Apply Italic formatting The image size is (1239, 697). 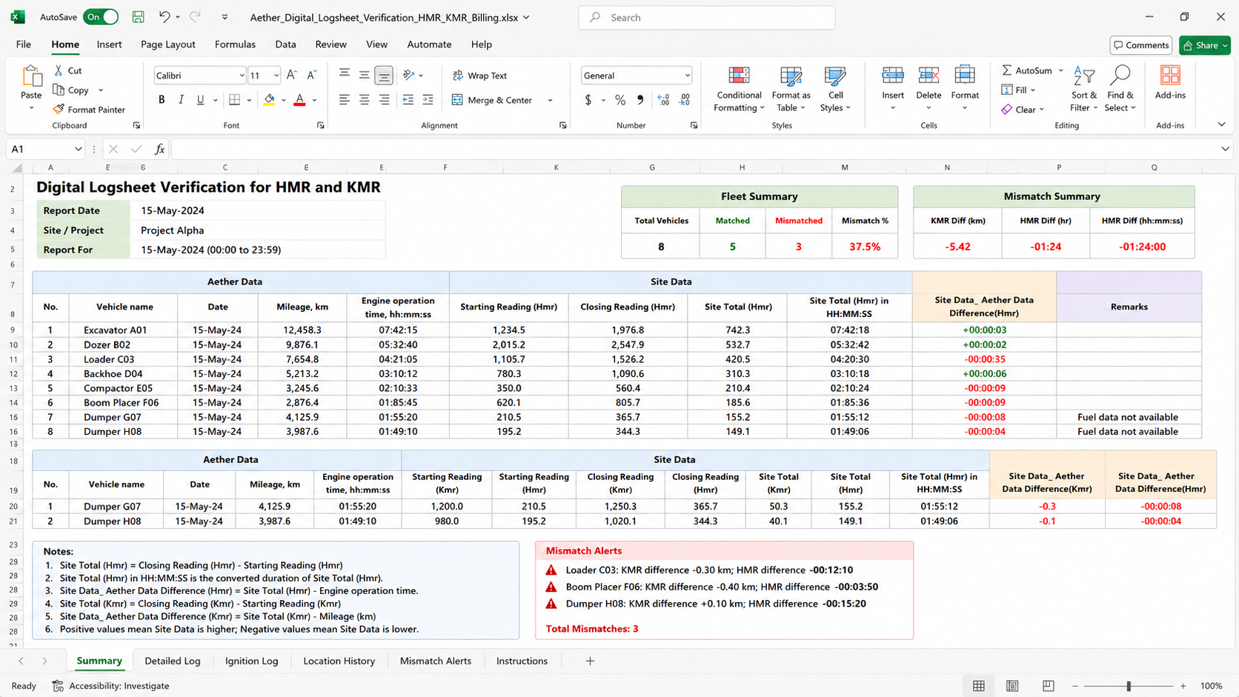coord(181,100)
